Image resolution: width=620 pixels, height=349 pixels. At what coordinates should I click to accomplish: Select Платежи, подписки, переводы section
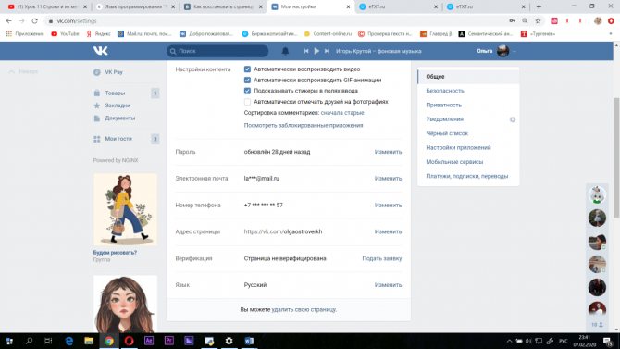(468, 176)
